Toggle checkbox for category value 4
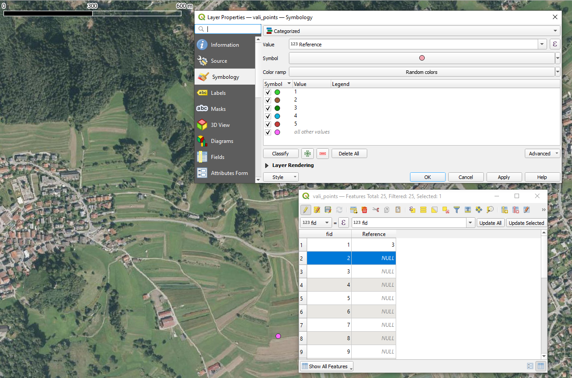572x378 pixels. tap(268, 116)
